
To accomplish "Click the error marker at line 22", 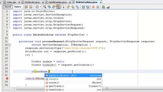I will click(x=7, y=78).
